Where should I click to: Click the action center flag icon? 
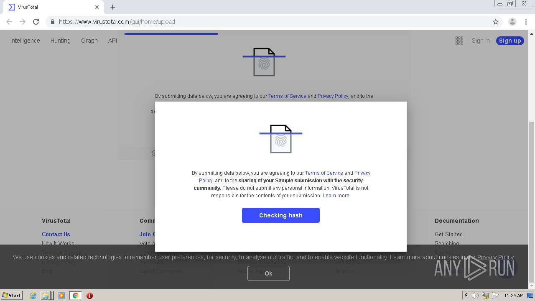[x=495, y=296]
